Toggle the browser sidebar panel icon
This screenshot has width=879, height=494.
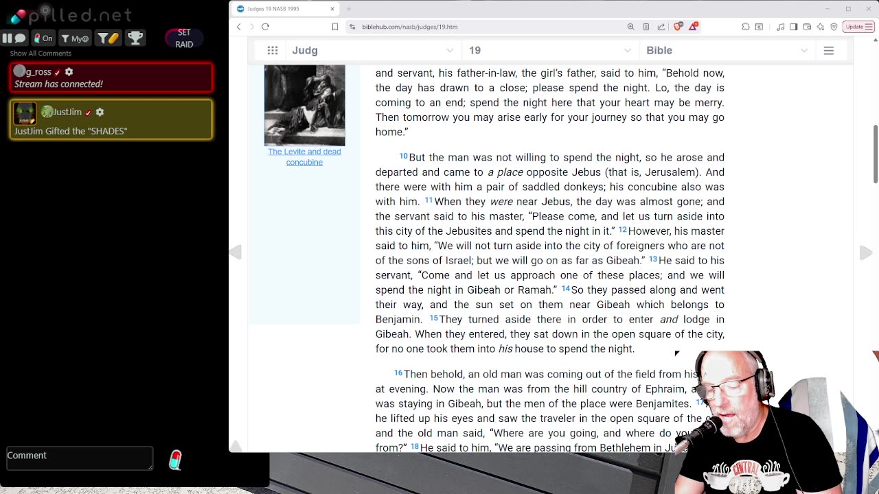(x=794, y=27)
